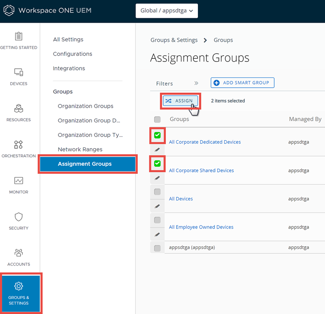
Task: Click the Groups breadcrumb link
Action: pyautogui.click(x=223, y=40)
